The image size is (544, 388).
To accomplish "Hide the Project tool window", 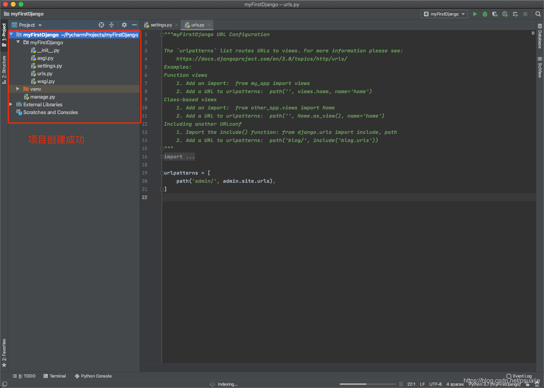I will (x=134, y=25).
